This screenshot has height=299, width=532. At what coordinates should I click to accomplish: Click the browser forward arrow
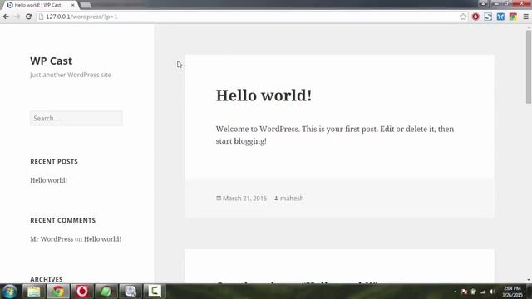click(x=17, y=17)
